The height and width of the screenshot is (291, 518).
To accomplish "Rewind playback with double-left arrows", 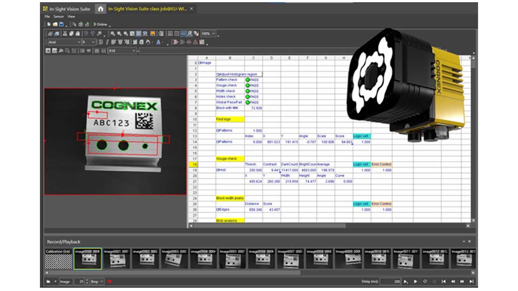I will (453, 281).
